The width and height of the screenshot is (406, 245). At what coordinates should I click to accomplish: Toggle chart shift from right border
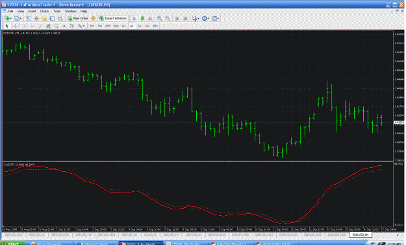[185, 18]
